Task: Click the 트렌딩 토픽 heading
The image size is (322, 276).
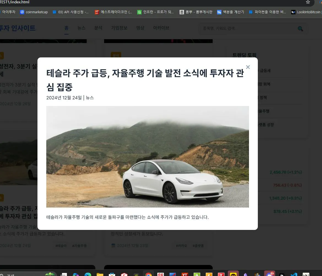Action: (244, 55)
